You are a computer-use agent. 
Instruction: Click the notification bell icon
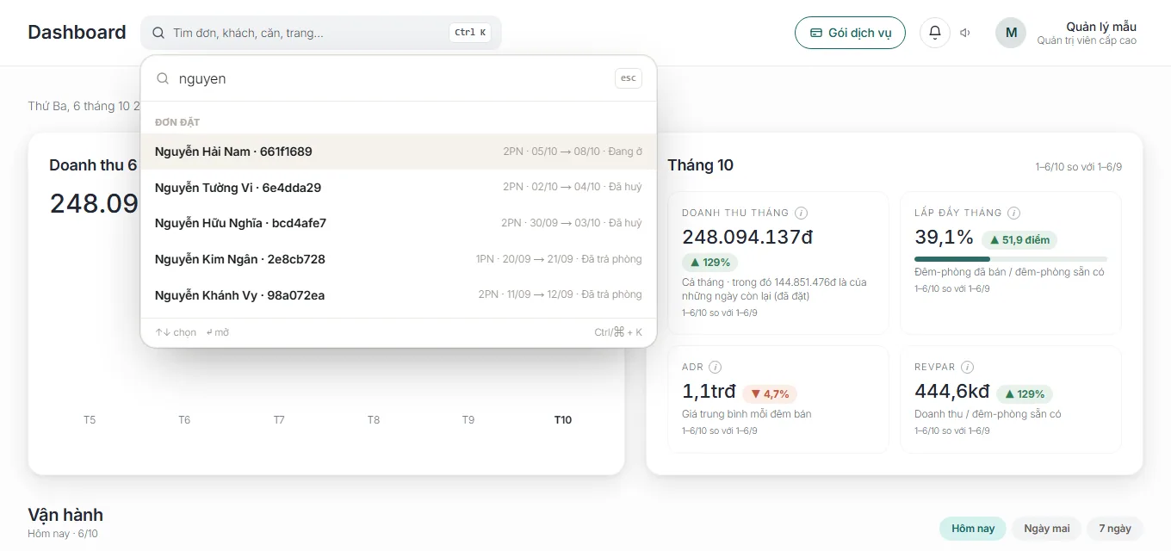935,33
